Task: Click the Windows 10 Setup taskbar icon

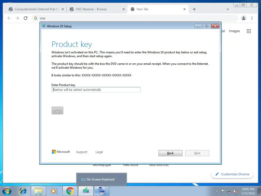Action: point(86,191)
